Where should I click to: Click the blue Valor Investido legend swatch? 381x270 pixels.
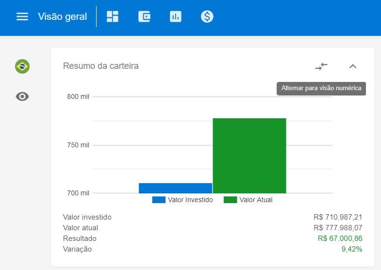click(159, 200)
